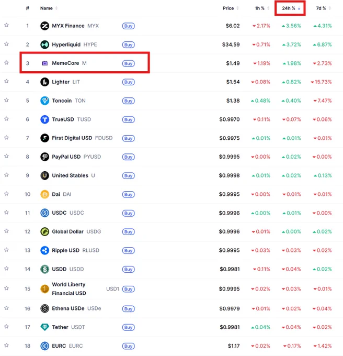This screenshot has width=343, height=356.
Task: Favorite Toncoin with the star
Action: click(6, 100)
